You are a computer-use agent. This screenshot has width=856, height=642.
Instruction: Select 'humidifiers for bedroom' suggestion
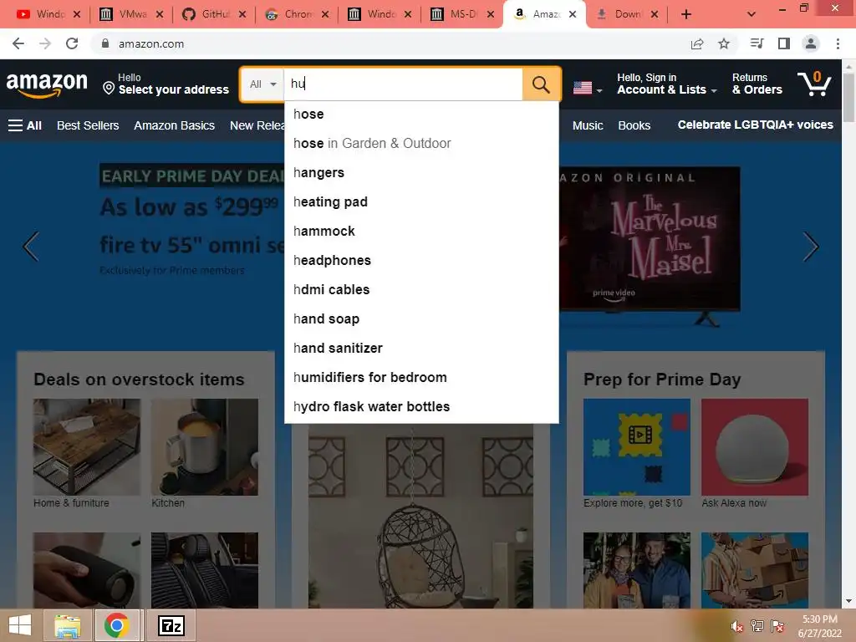point(421,377)
